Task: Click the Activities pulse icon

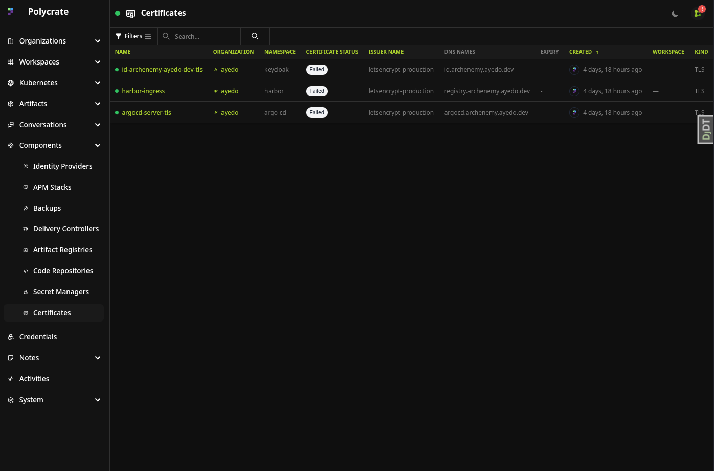Action: pos(11,379)
